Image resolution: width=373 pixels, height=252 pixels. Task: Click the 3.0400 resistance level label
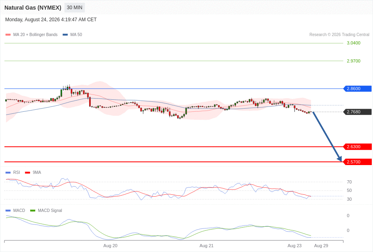[353, 43]
